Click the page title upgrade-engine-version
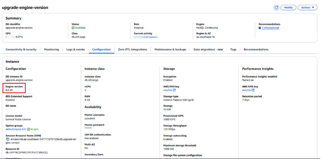 (25, 8)
